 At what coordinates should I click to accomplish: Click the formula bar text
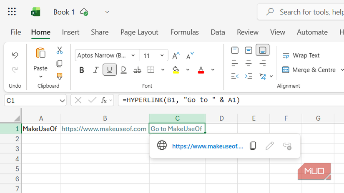point(181,100)
